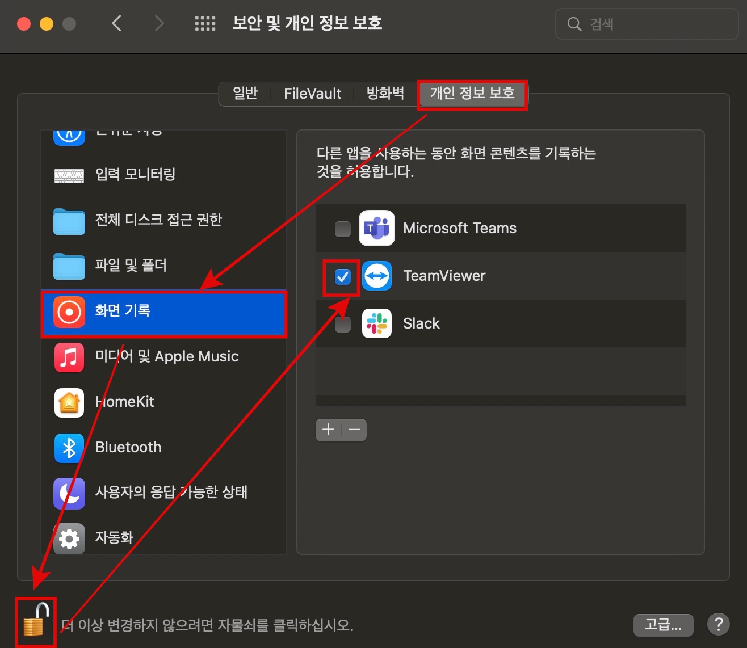Screen dimensions: 747x648
Task: Select the 화면 기록 sidebar icon
Action: click(x=69, y=311)
